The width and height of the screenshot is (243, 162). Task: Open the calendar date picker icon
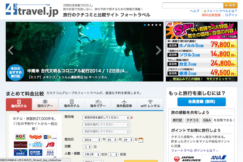tap(141, 140)
